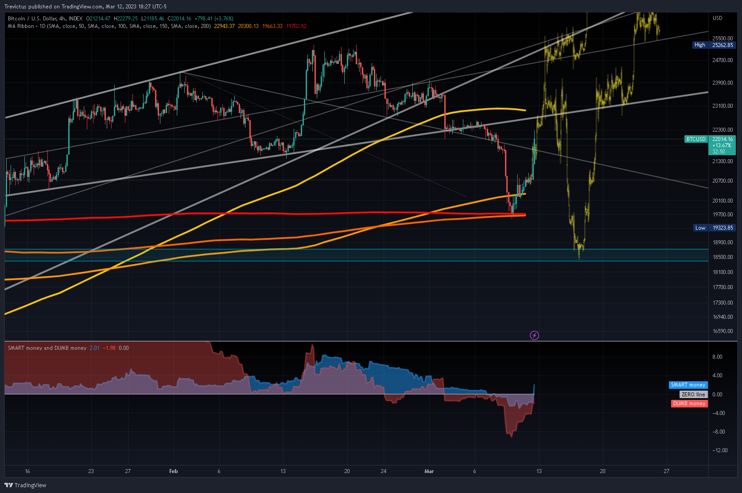
Task: Click the low value L21185.46
Action: point(153,19)
